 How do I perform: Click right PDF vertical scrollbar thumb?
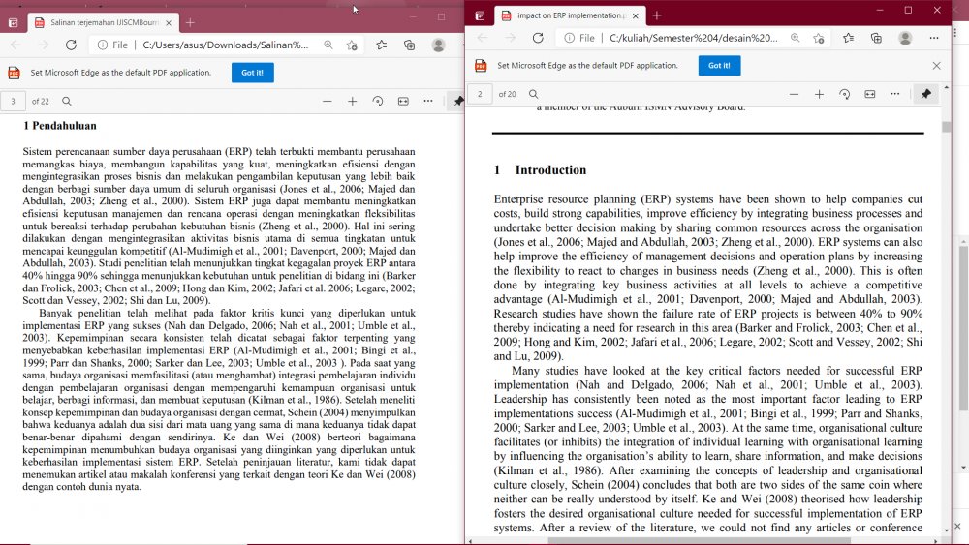point(946,127)
